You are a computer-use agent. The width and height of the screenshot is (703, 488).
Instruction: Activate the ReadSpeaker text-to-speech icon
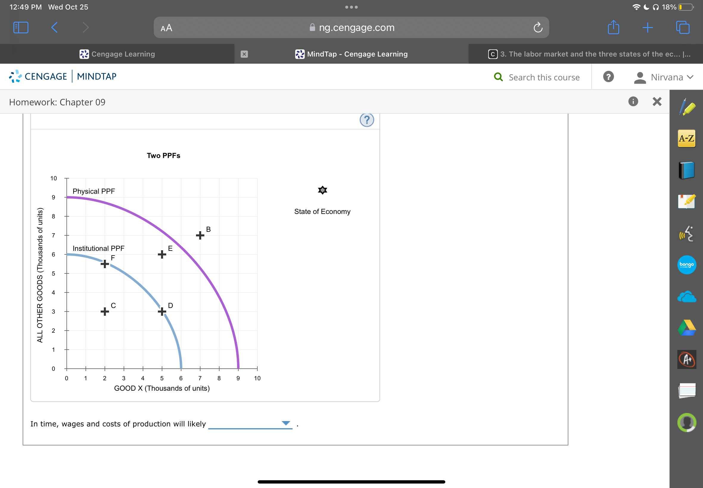click(x=687, y=234)
